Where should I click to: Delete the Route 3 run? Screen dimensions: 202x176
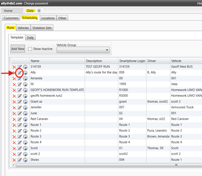pos(14,137)
